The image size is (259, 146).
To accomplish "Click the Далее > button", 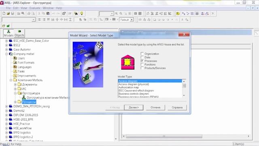I will pos(134,107).
